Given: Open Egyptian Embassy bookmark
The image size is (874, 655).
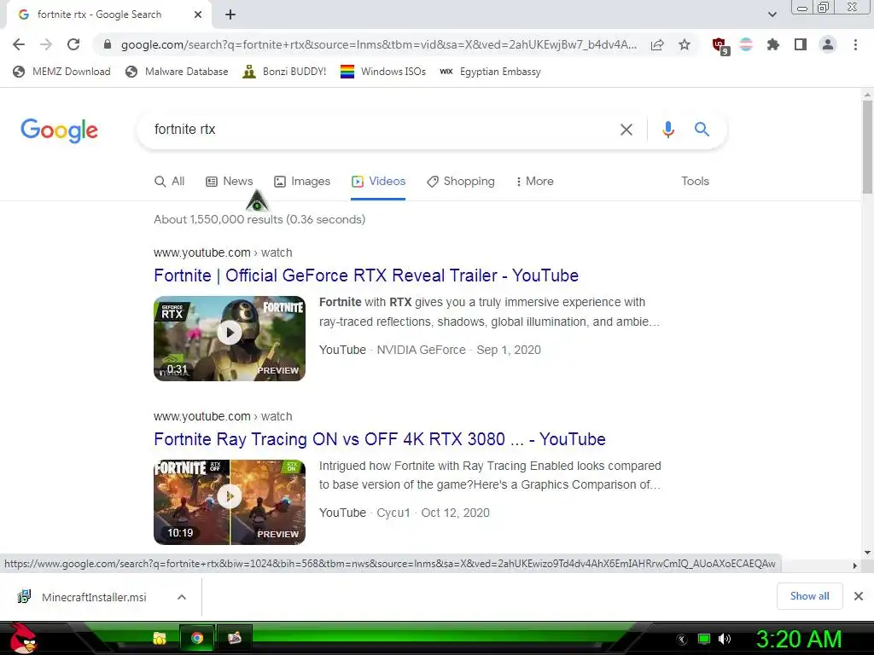Looking at the screenshot, I should (x=490, y=72).
